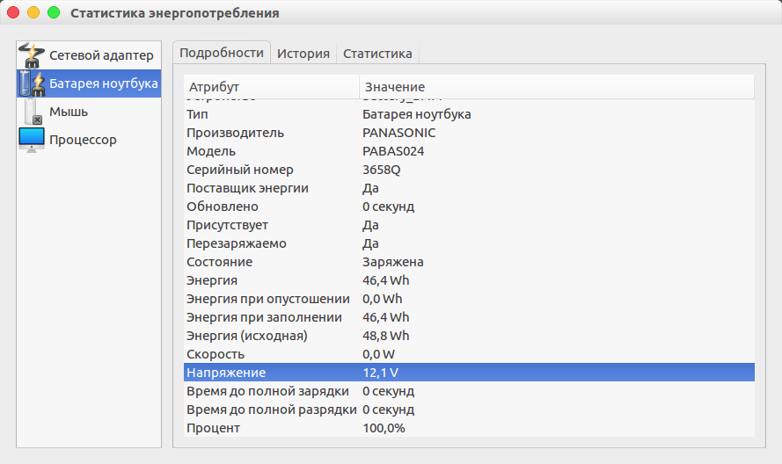Select 'Мышь' in the device list

click(69, 112)
